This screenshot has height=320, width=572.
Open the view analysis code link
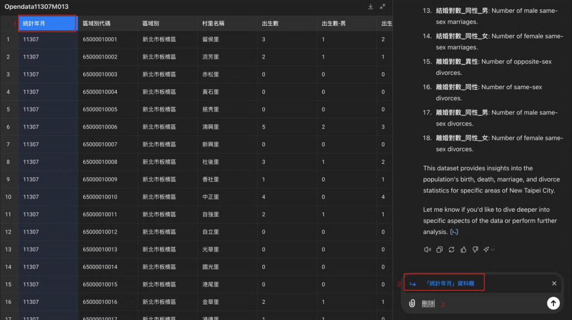click(x=454, y=232)
